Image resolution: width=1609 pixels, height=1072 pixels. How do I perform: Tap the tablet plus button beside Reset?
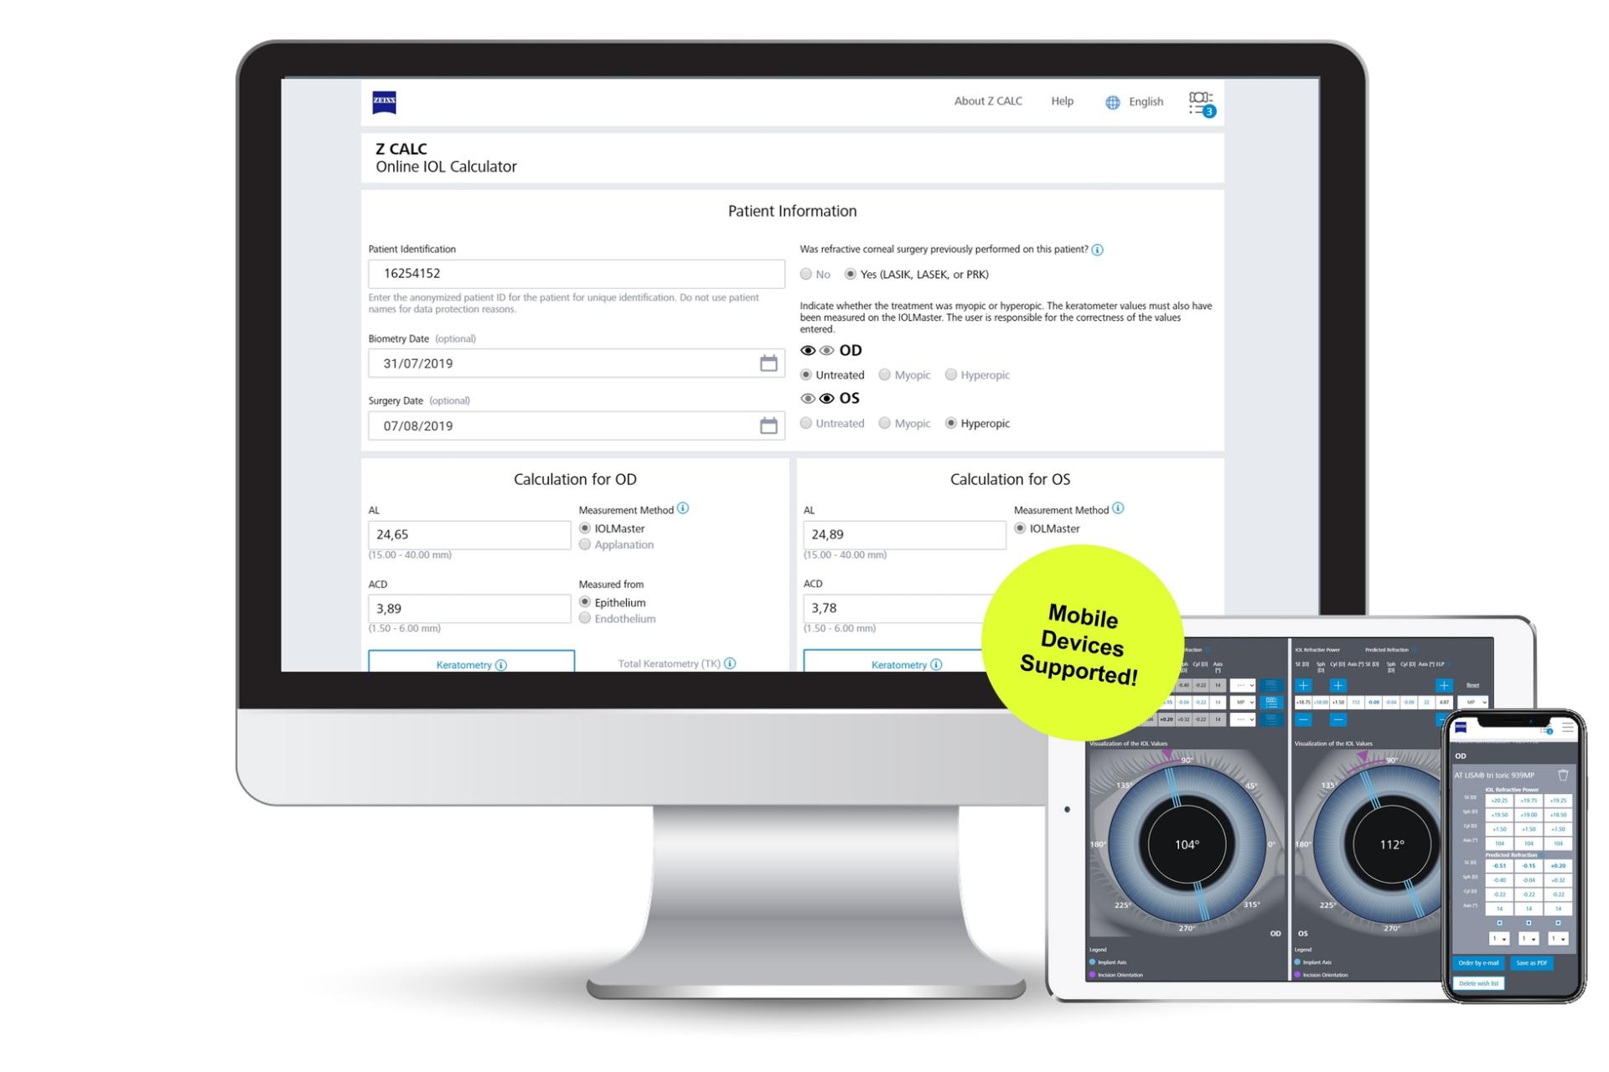point(1444,685)
